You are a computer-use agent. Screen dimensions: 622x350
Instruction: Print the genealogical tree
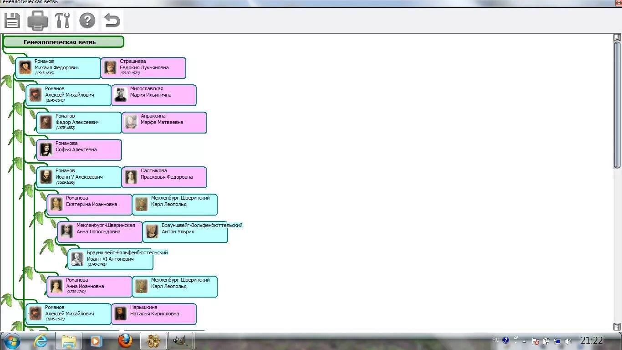[x=37, y=21]
